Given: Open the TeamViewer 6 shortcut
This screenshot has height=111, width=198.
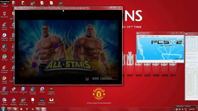Looking at the screenshot, I should pos(23,91).
